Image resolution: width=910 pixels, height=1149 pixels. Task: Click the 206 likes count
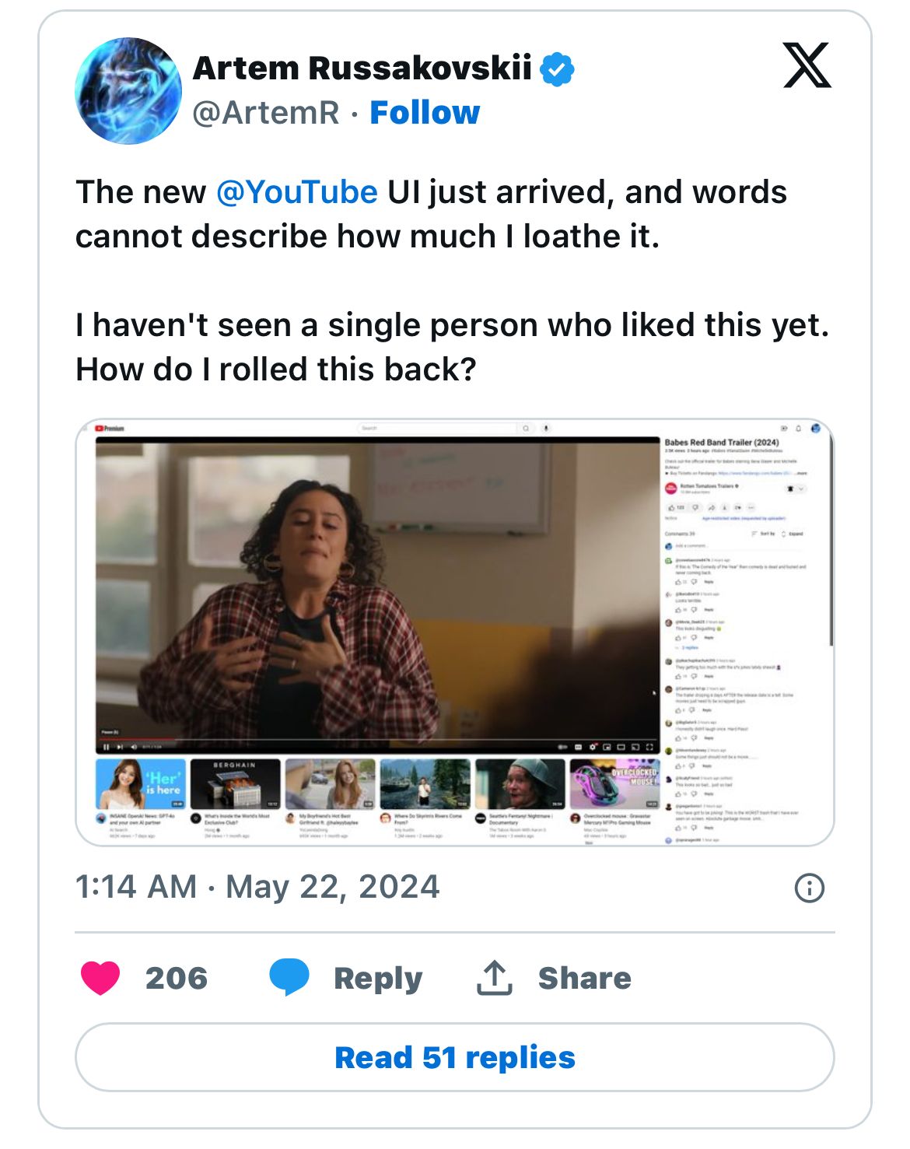(x=177, y=978)
